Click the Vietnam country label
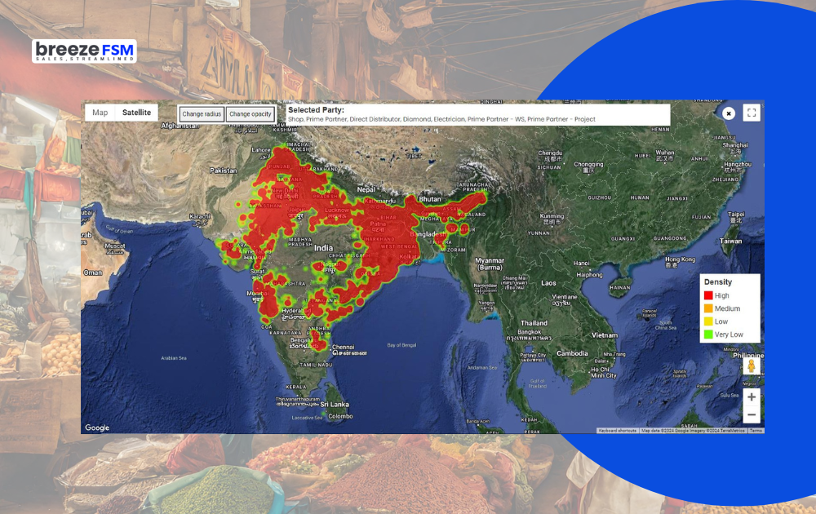Viewport: 816px width, 514px height. [605, 335]
